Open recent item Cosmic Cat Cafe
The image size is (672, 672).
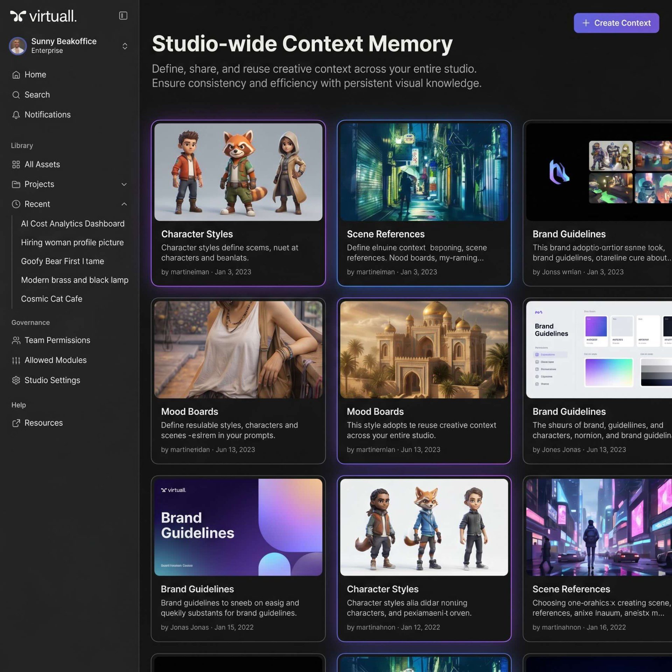[x=52, y=299]
